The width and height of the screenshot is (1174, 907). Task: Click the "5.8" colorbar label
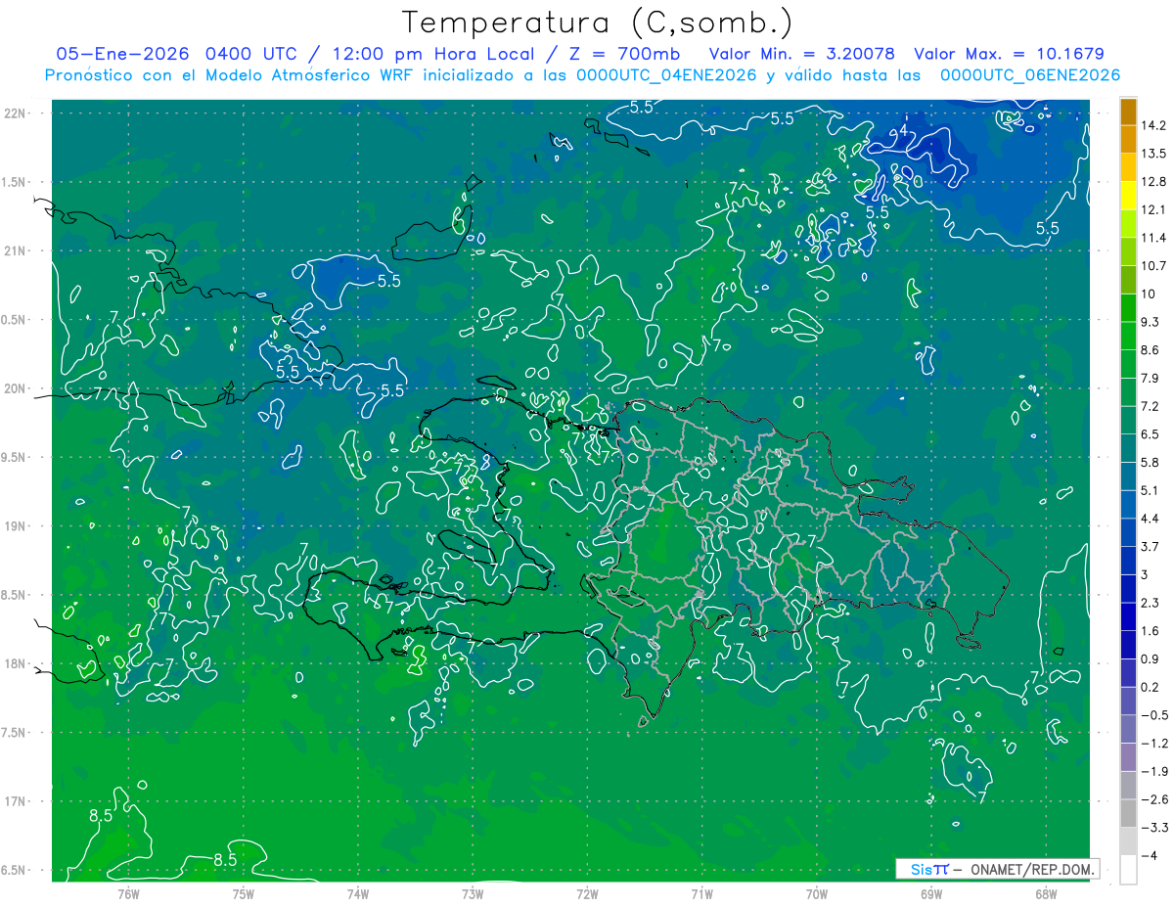click(x=1150, y=463)
